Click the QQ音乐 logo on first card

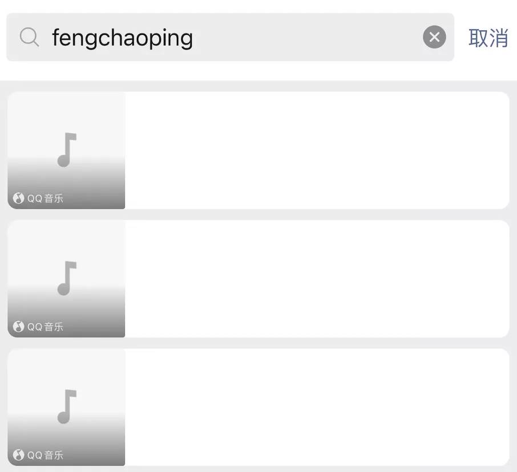click(x=18, y=198)
